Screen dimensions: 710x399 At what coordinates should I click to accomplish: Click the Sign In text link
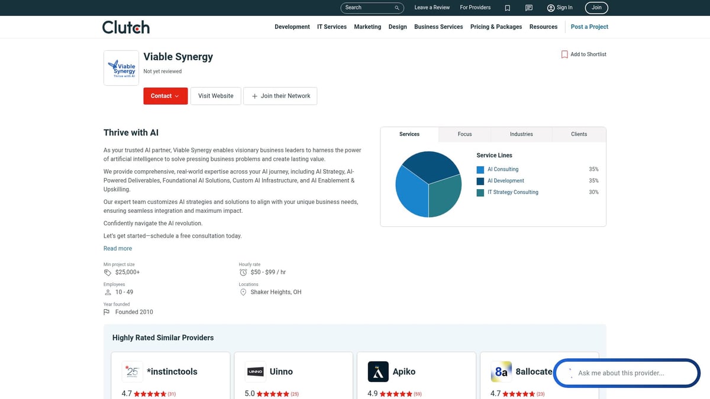pos(565,8)
